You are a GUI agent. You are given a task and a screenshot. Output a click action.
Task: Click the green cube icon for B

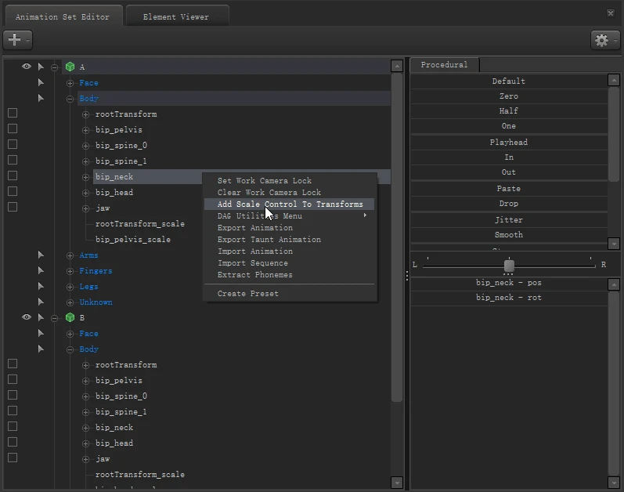(70, 318)
